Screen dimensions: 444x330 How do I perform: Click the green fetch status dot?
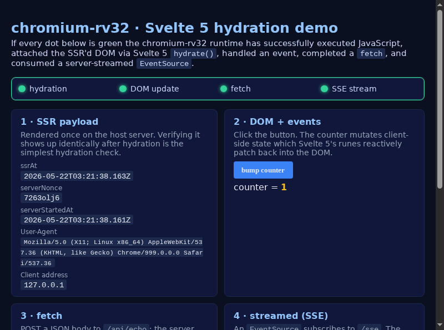click(x=224, y=89)
